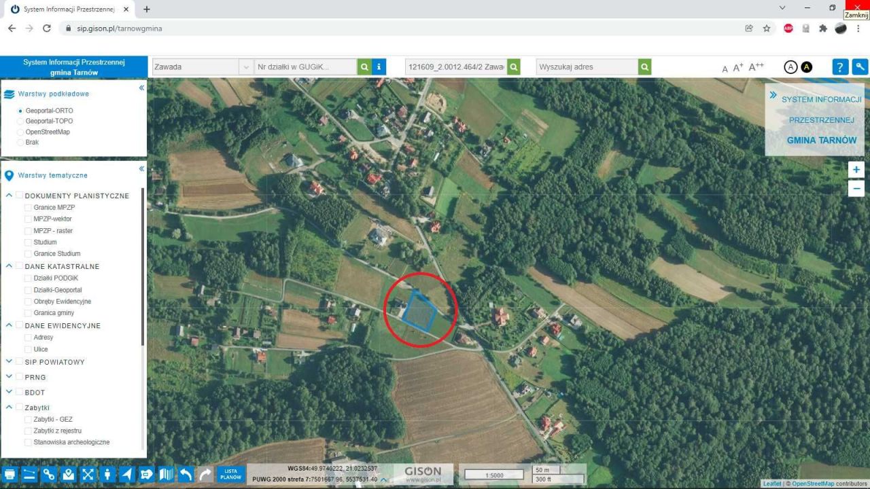Enable the MPZP-wektor layer checkbox
The height and width of the screenshot is (489, 870).
(28, 219)
